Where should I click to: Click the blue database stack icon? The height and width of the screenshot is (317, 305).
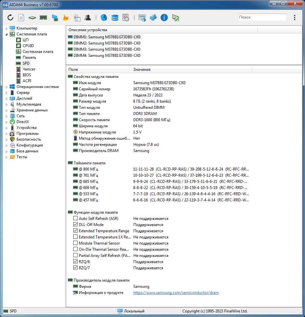[x=115, y=18]
